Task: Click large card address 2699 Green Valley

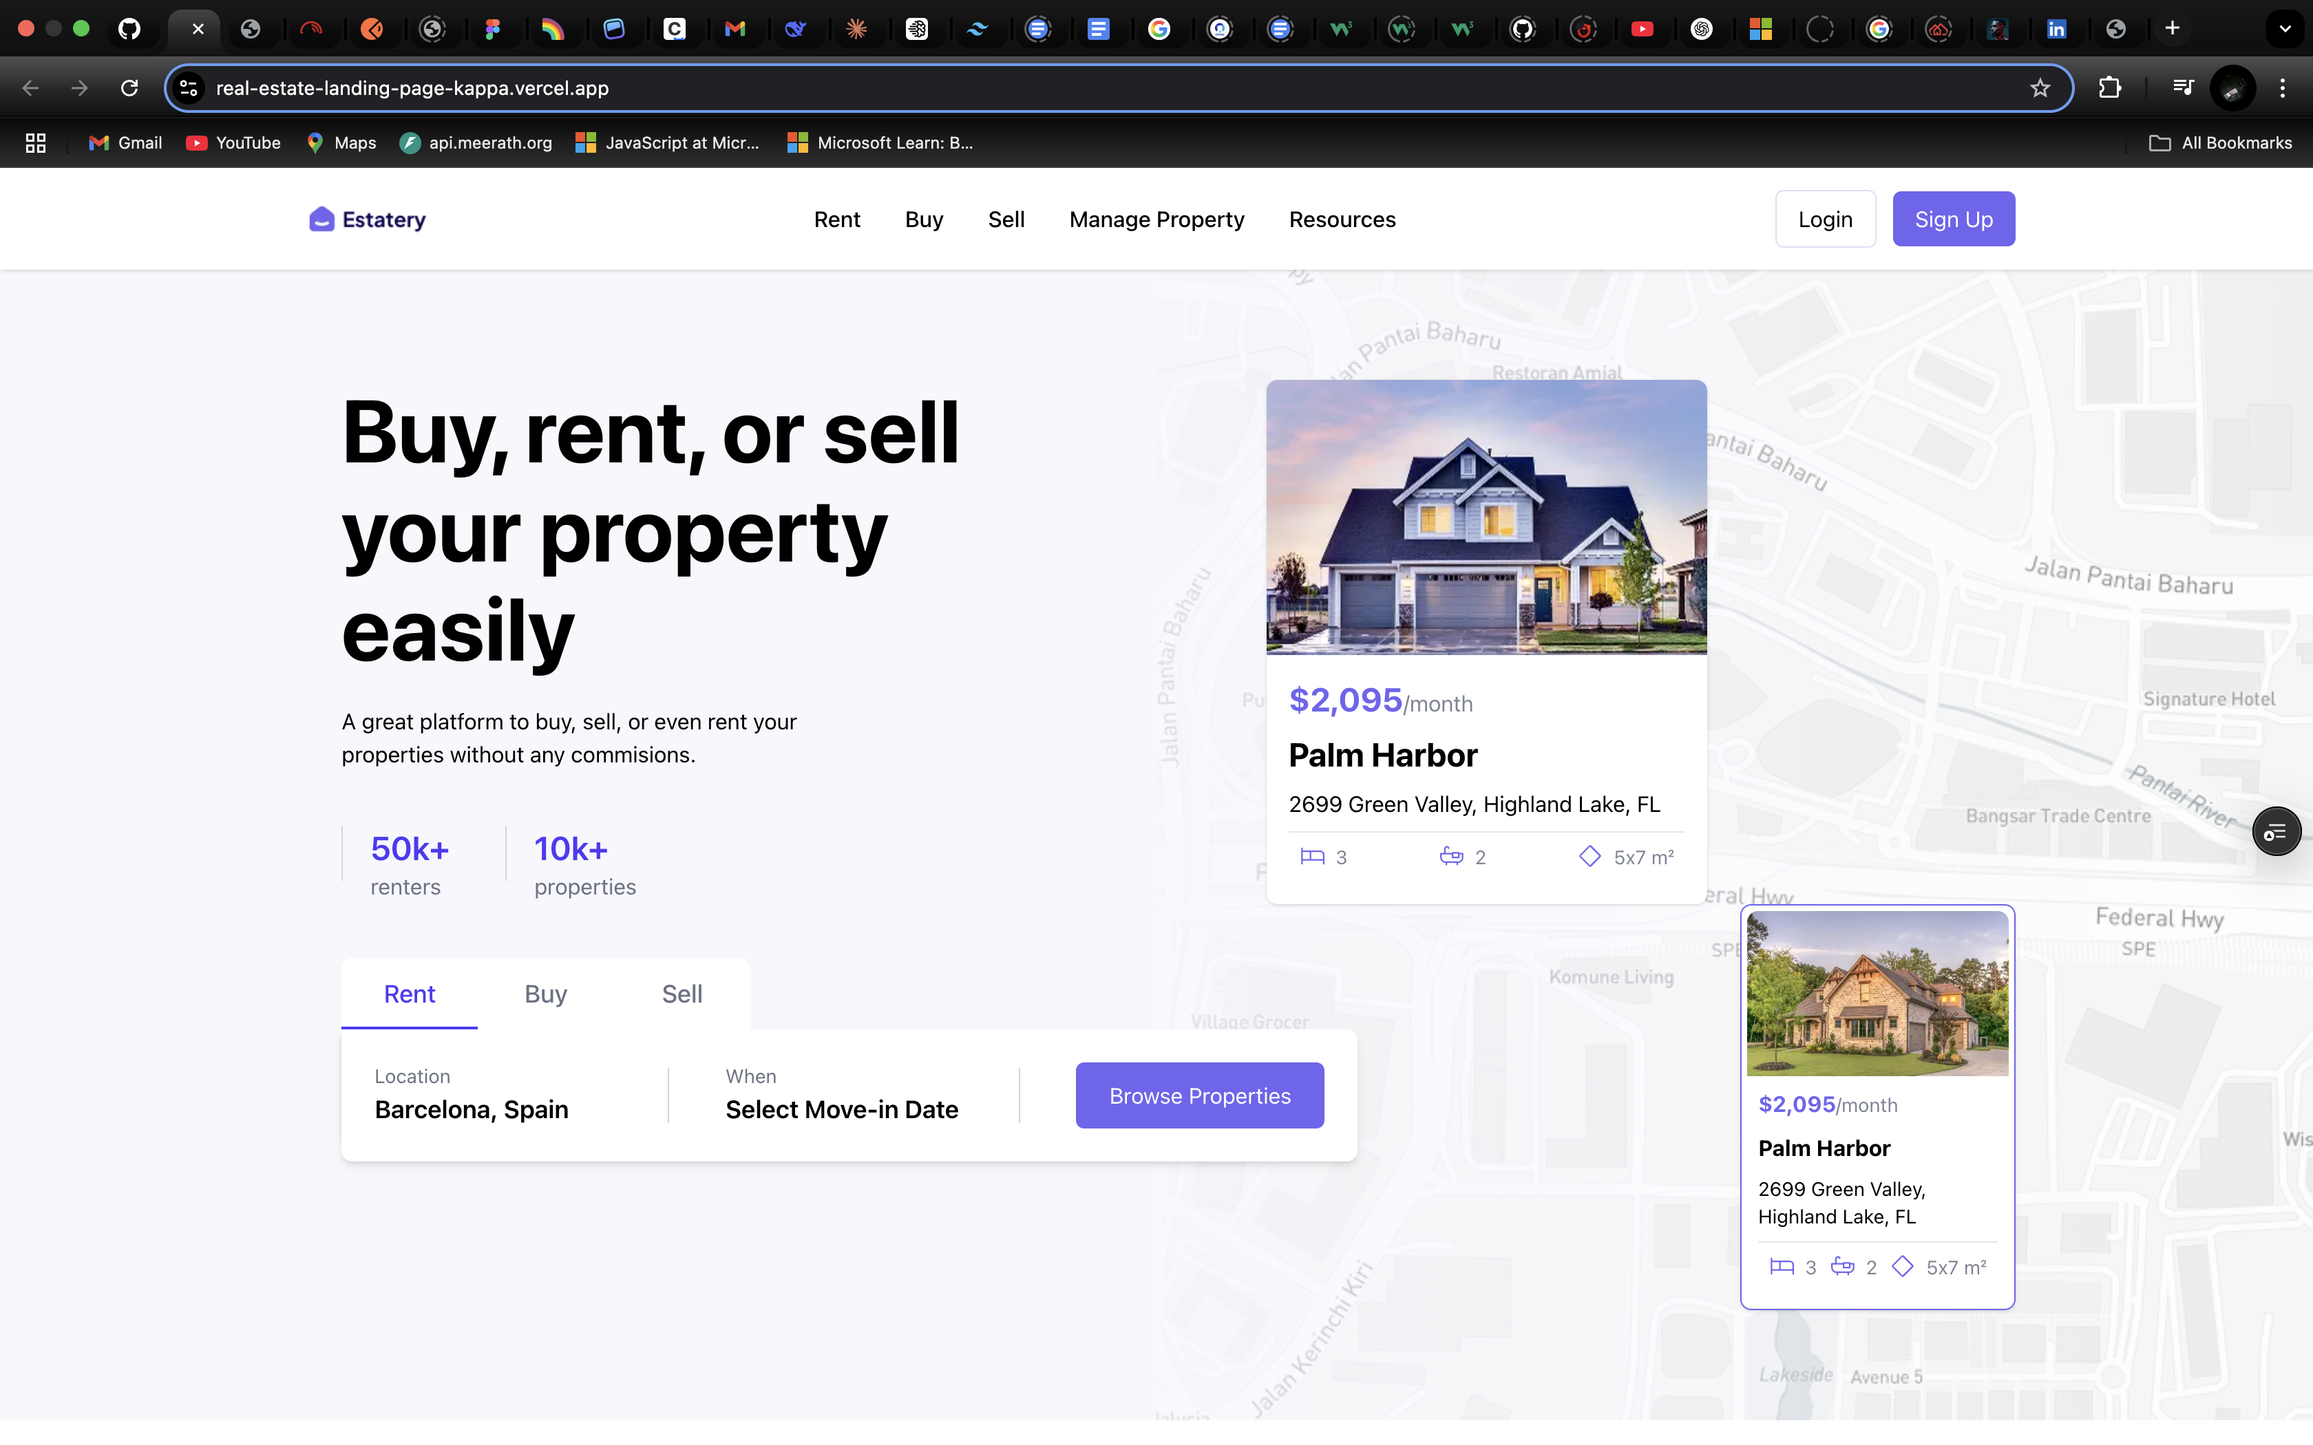Action: 1474,804
